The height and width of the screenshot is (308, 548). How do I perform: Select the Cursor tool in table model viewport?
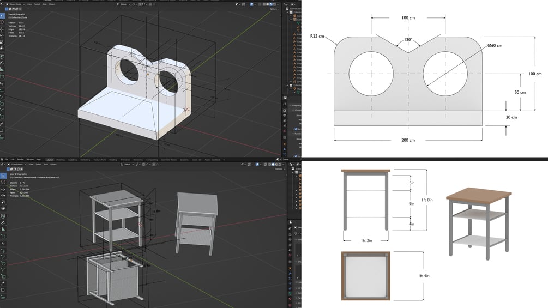click(x=3, y=182)
